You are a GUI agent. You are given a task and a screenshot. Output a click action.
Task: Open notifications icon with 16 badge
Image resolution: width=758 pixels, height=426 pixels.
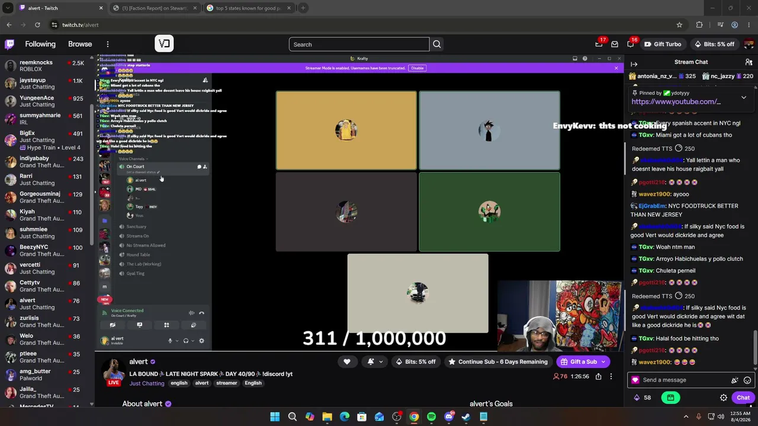click(630, 44)
